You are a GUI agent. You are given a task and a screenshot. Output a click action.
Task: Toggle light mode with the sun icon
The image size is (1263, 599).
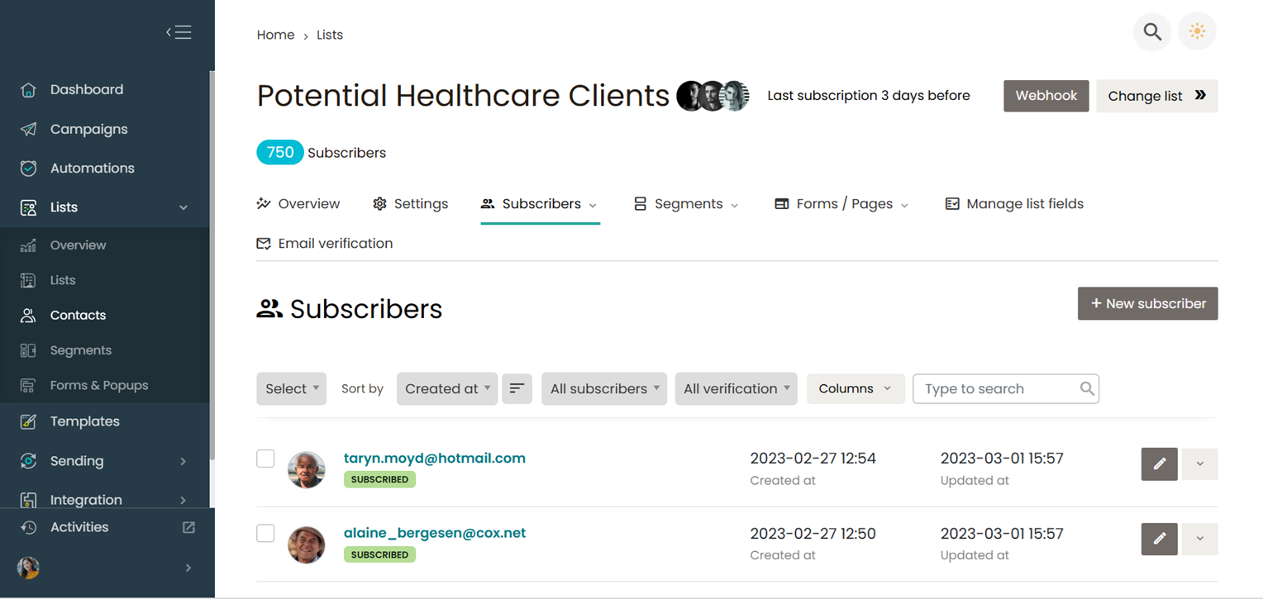coord(1197,32)
